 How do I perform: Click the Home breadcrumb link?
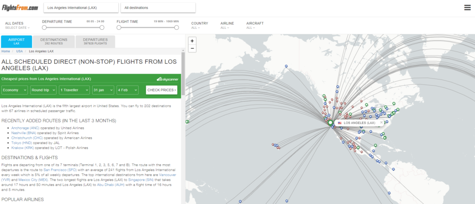[x=6, y=51]
